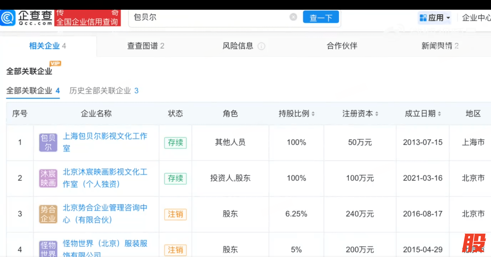Click the 100万元 registered capital cell

click(360, 178)
